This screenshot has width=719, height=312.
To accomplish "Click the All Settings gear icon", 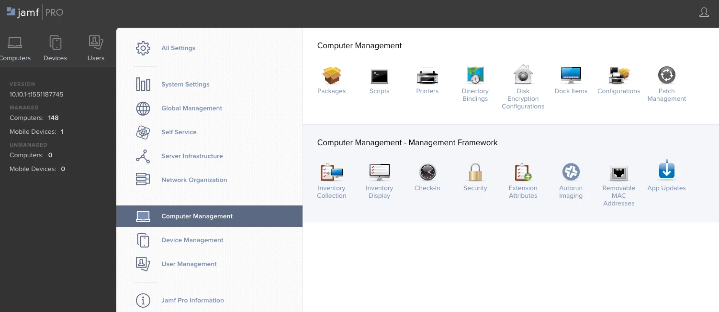I will pyautogui.click(x=143, y=48).
